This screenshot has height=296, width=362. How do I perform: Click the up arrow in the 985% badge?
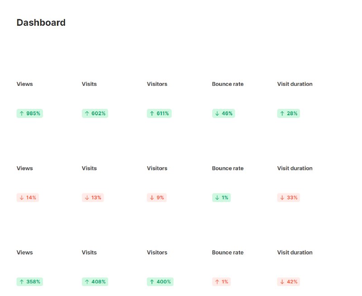[22, 113]
